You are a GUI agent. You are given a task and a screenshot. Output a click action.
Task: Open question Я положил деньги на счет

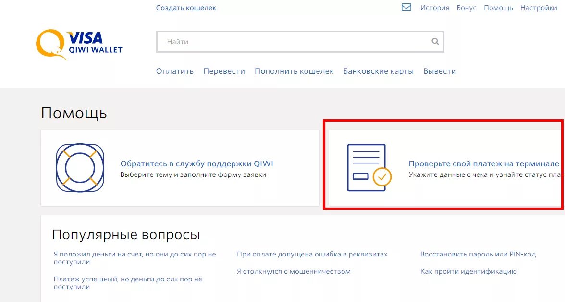click(135, 258)
